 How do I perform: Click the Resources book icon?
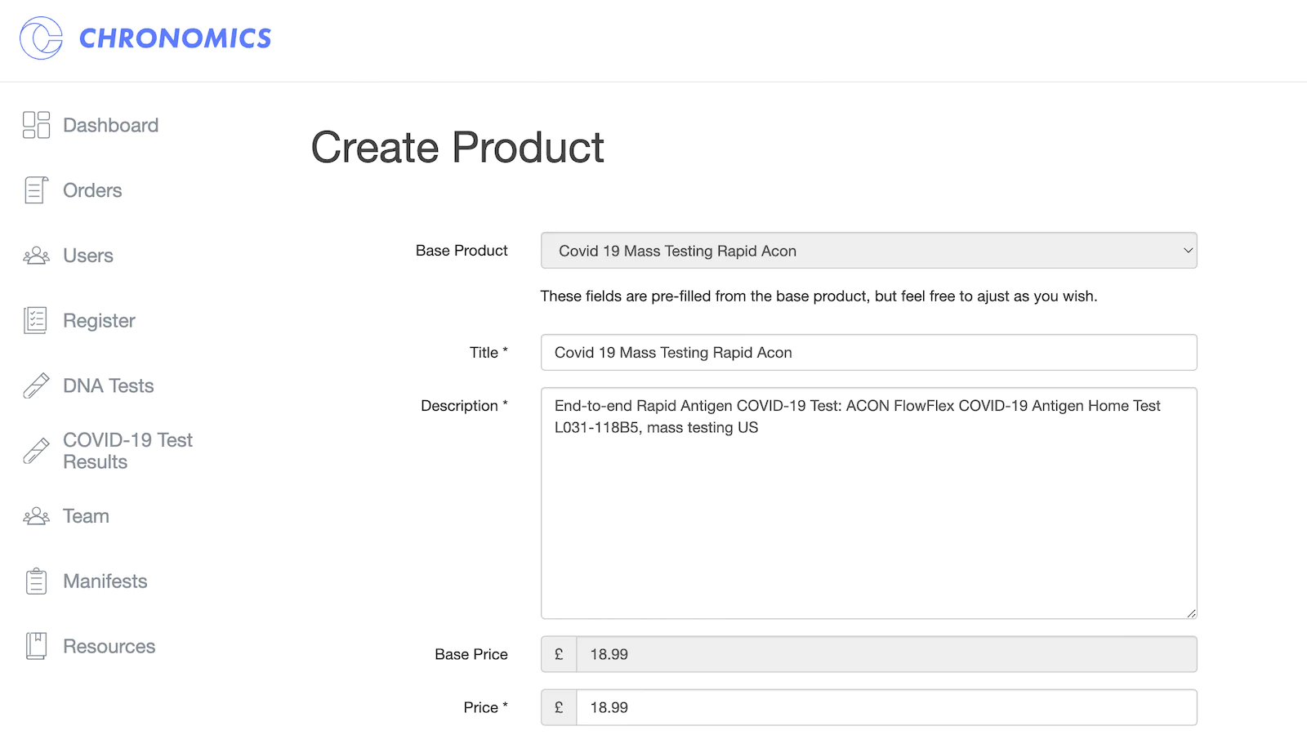pos(36,646)
